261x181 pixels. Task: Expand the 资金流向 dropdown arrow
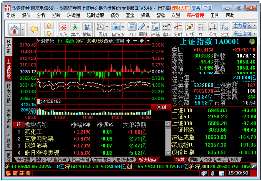(x=254, y=33)
